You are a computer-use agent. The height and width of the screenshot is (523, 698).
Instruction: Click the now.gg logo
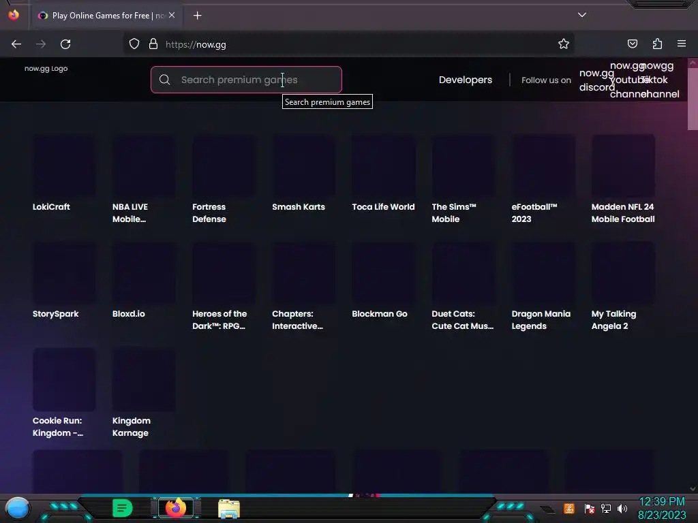(x=46, y=69)
